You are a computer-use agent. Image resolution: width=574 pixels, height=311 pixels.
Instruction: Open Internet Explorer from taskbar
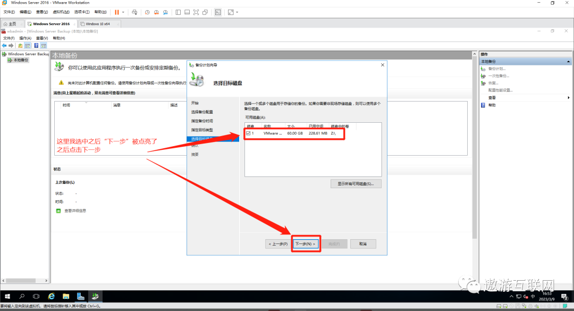point(51,296)
